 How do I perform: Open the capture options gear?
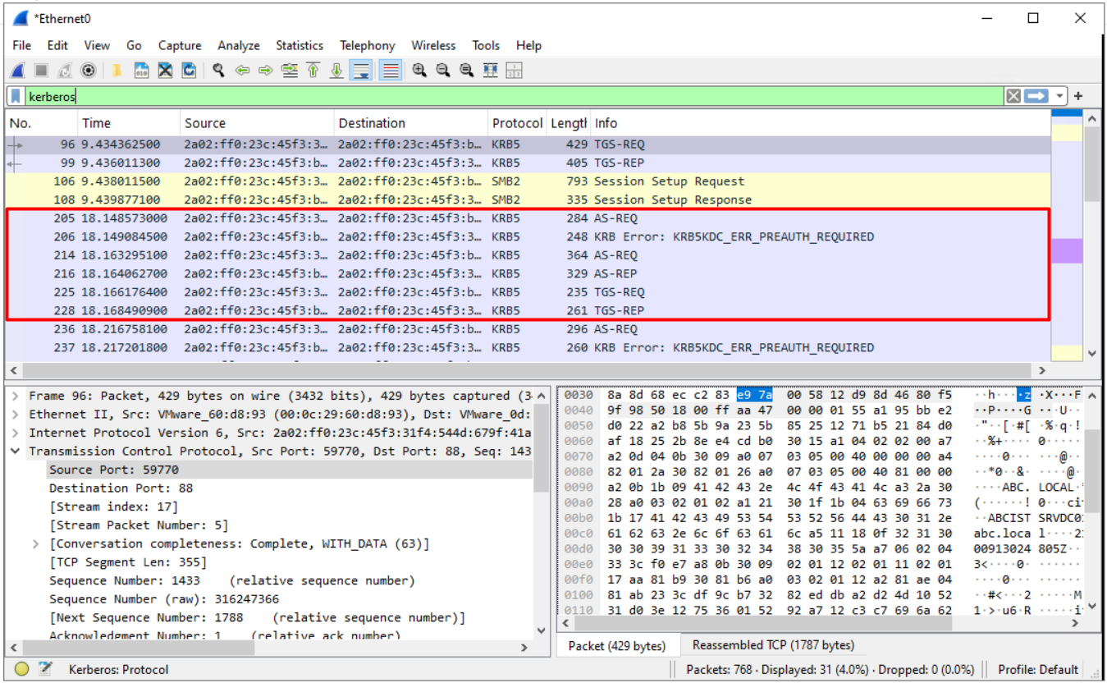tap(88, 71)
